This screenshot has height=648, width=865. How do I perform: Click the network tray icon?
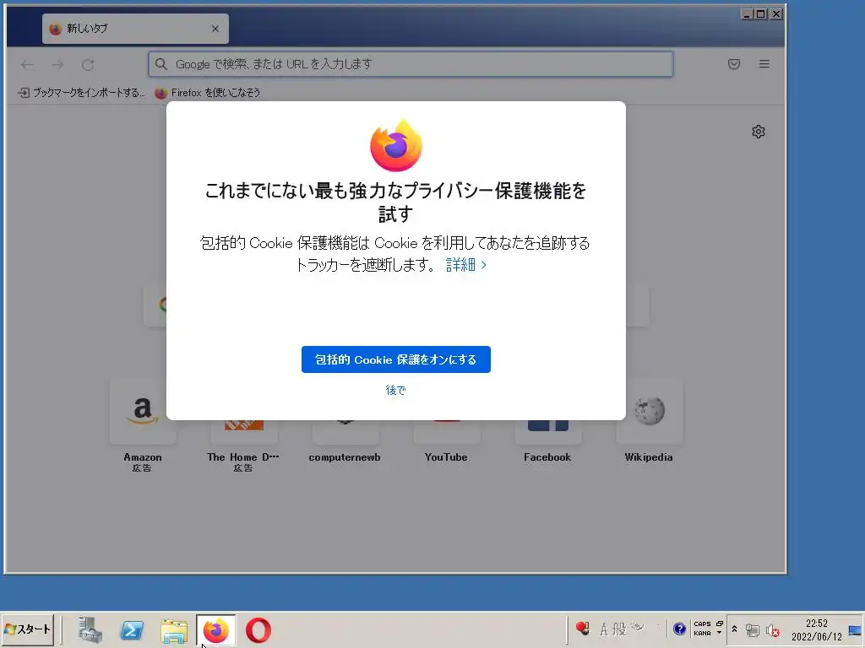pos(752,629)
